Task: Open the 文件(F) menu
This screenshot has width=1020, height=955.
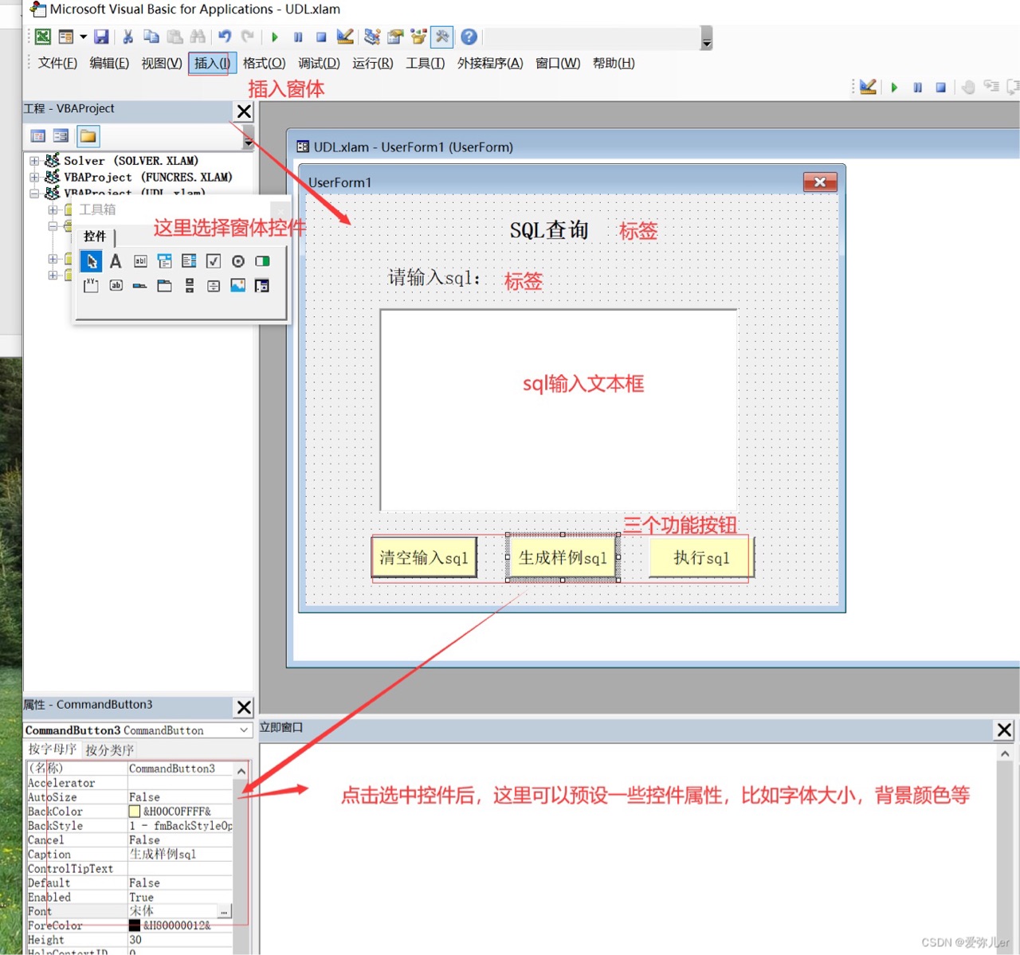Action: coord(57,63)
